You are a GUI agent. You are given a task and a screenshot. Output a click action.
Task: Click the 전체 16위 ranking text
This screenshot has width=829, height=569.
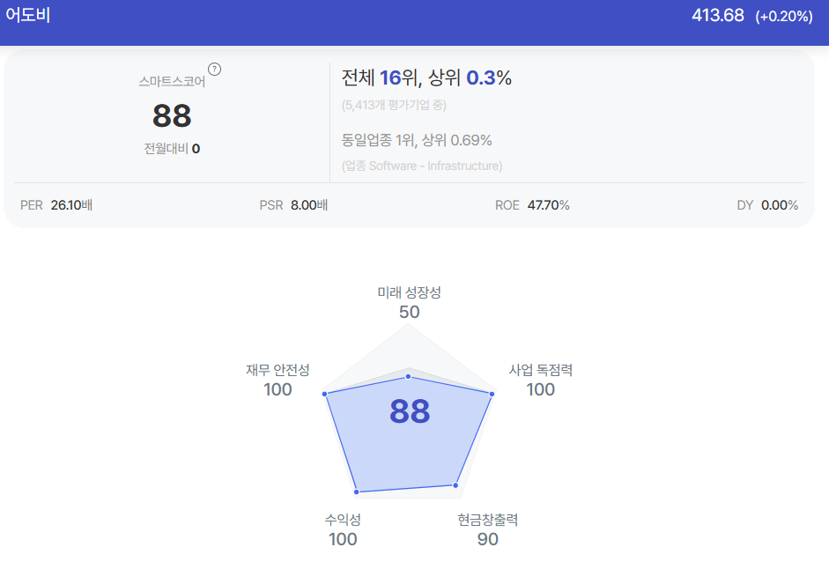coord(380,78)
